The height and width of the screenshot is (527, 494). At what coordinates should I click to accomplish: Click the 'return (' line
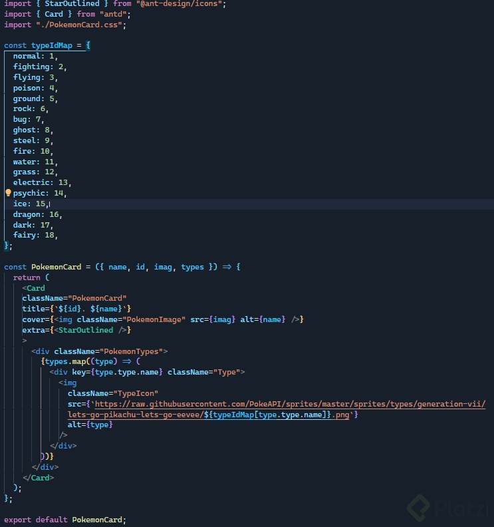click(x=31, y=277)
